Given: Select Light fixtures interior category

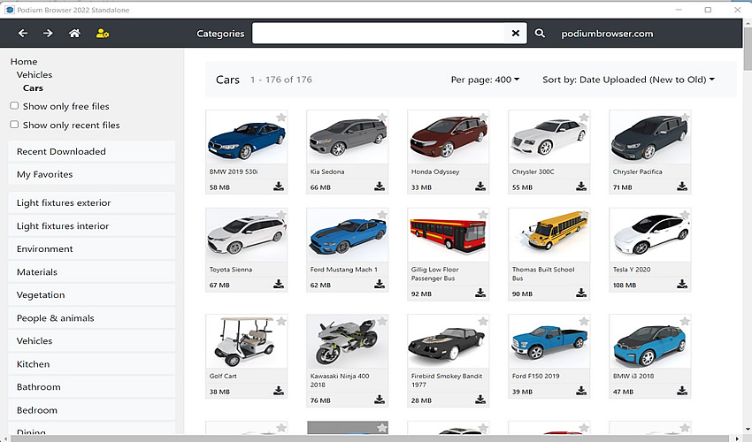Looking at the screenshot, I should pos(92,225).
